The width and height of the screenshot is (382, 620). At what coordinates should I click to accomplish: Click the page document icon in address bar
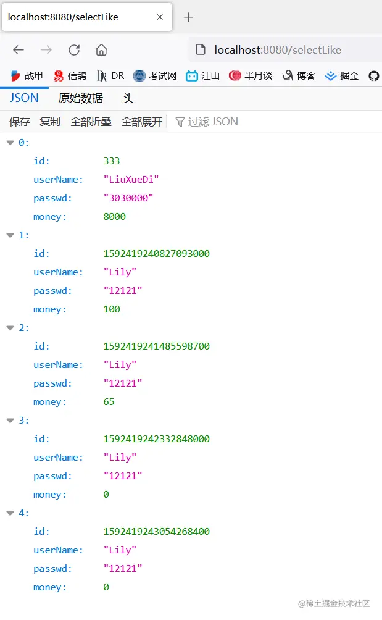tap(201, 50)
